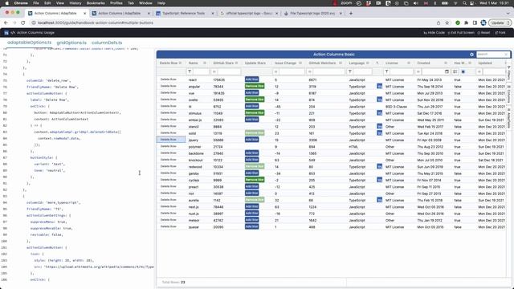This screenshot has width=514, height=289.
Task: Click the TypeScript icon in the solid row
Action: pos(380,133)
